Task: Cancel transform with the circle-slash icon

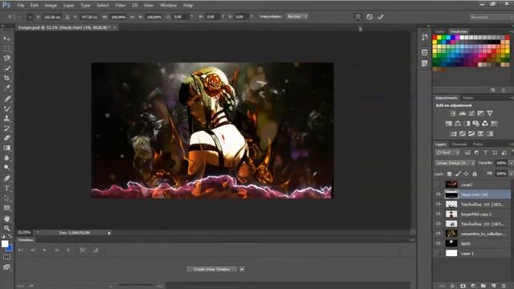Action: pos(369,17)
